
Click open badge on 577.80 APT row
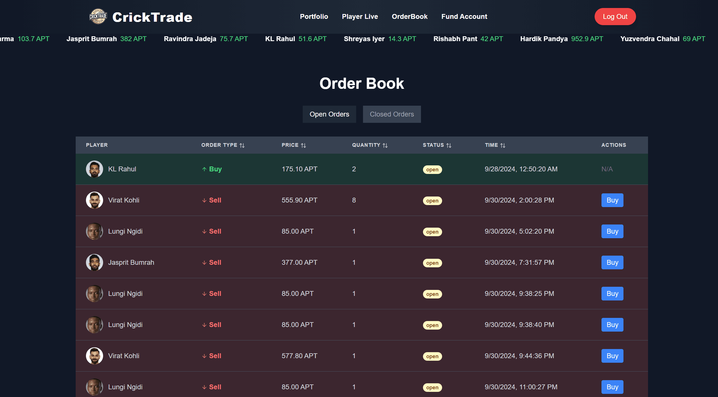(x=432, y=356)
